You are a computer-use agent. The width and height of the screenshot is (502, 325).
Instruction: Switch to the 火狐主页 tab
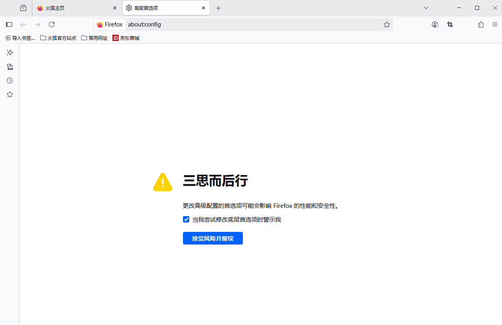(77, 8)
